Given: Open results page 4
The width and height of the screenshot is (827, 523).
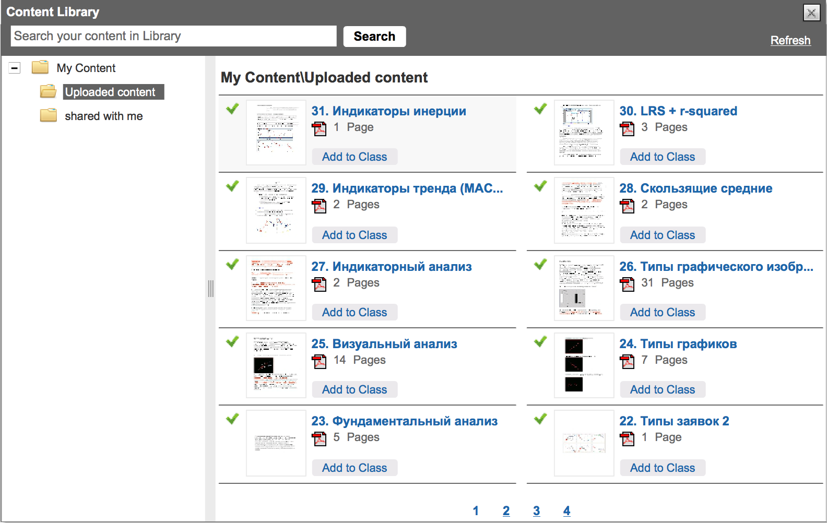Looking at the screenshot, I should (x=566, y=510).
